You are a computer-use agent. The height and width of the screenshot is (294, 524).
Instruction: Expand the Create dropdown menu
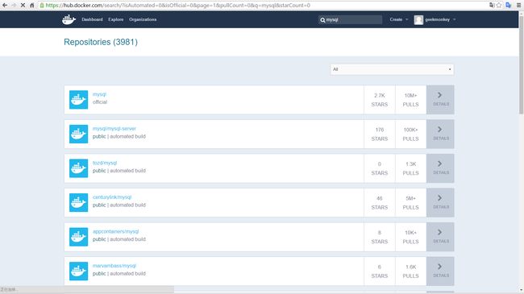coord(399,19)
